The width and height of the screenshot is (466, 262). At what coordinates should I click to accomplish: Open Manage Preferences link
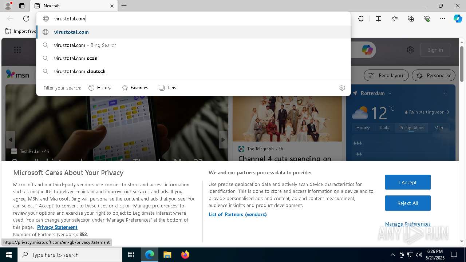point(408,224)
